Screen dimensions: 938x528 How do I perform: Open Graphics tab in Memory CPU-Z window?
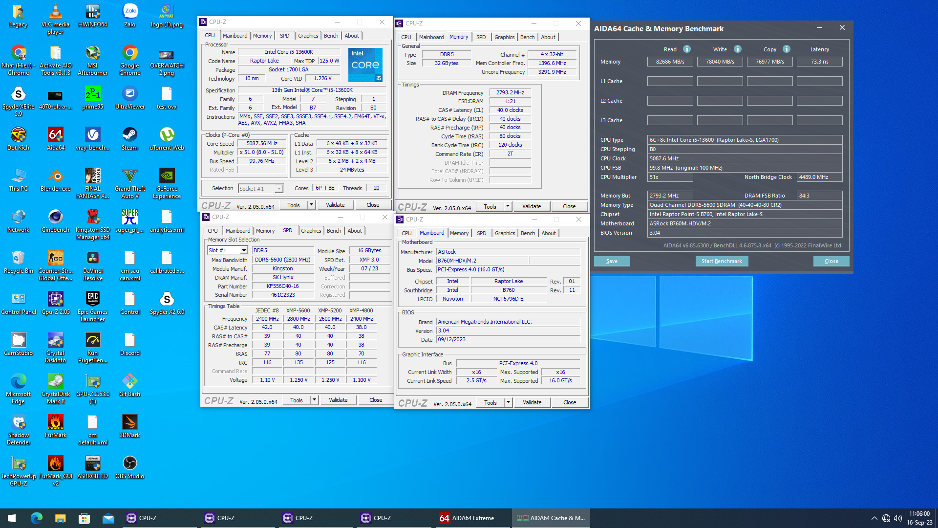[x=504, y=37]
